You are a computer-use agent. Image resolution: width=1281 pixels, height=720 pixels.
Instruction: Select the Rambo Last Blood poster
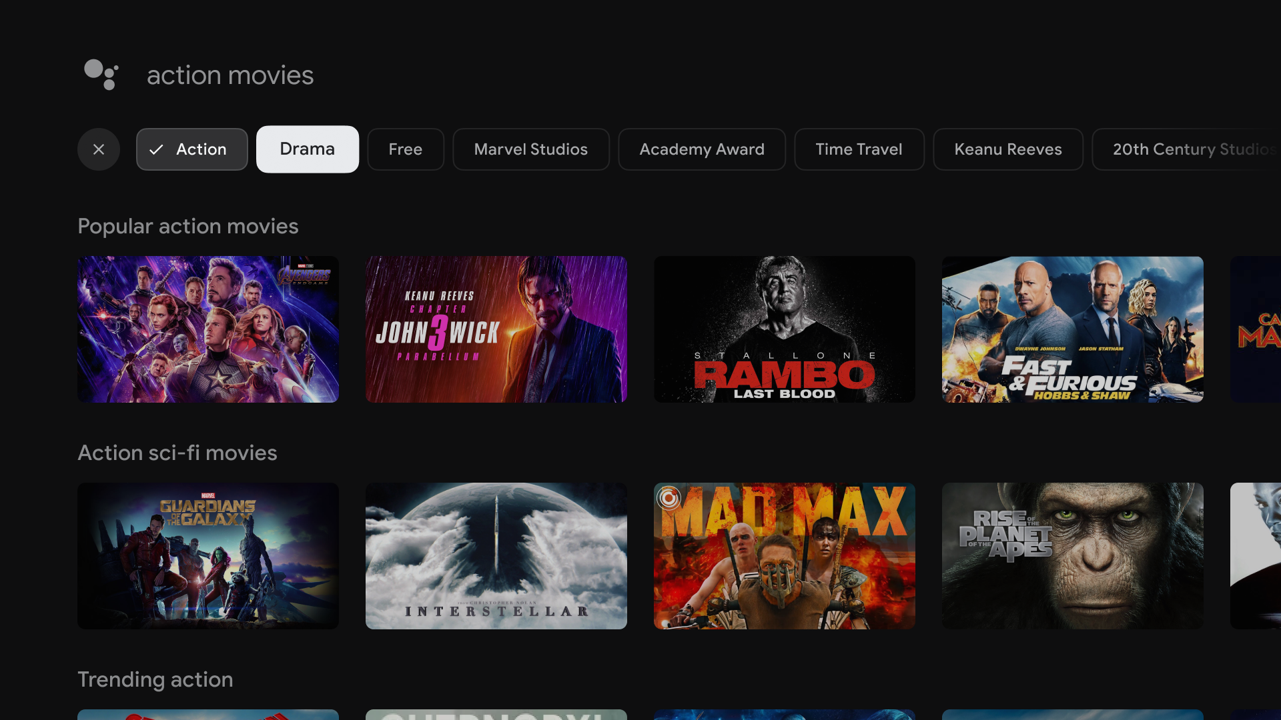[x=785, y=329]
